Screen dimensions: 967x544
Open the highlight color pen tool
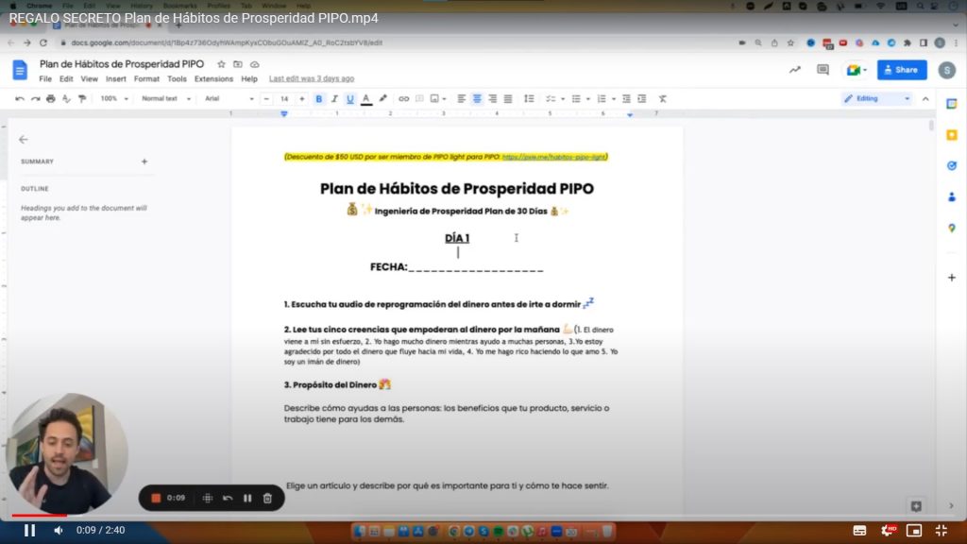[383, 98]
